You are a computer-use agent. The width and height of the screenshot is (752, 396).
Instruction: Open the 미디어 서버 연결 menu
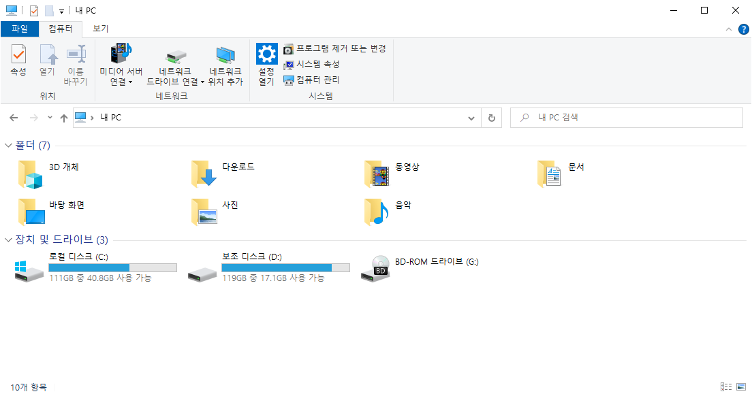click(x=121, y=65)
